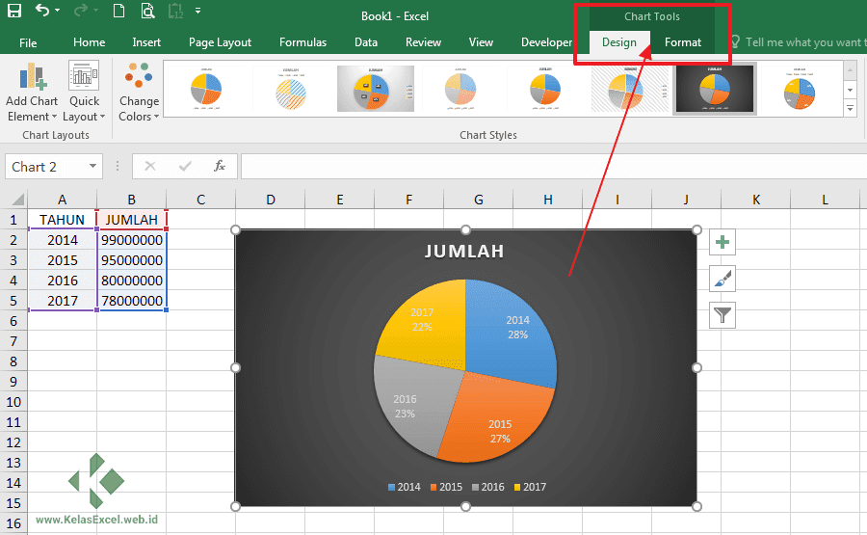Create a new blank workbook icon

pos(118,11)
